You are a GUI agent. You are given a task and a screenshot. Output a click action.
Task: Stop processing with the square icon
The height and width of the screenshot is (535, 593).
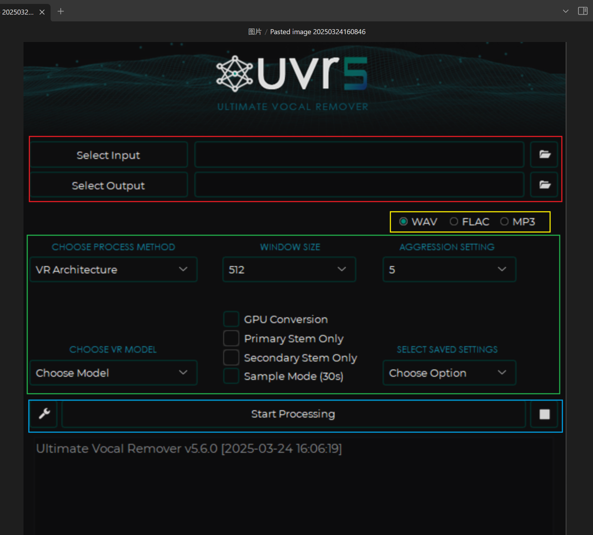(x=544, y=414)
